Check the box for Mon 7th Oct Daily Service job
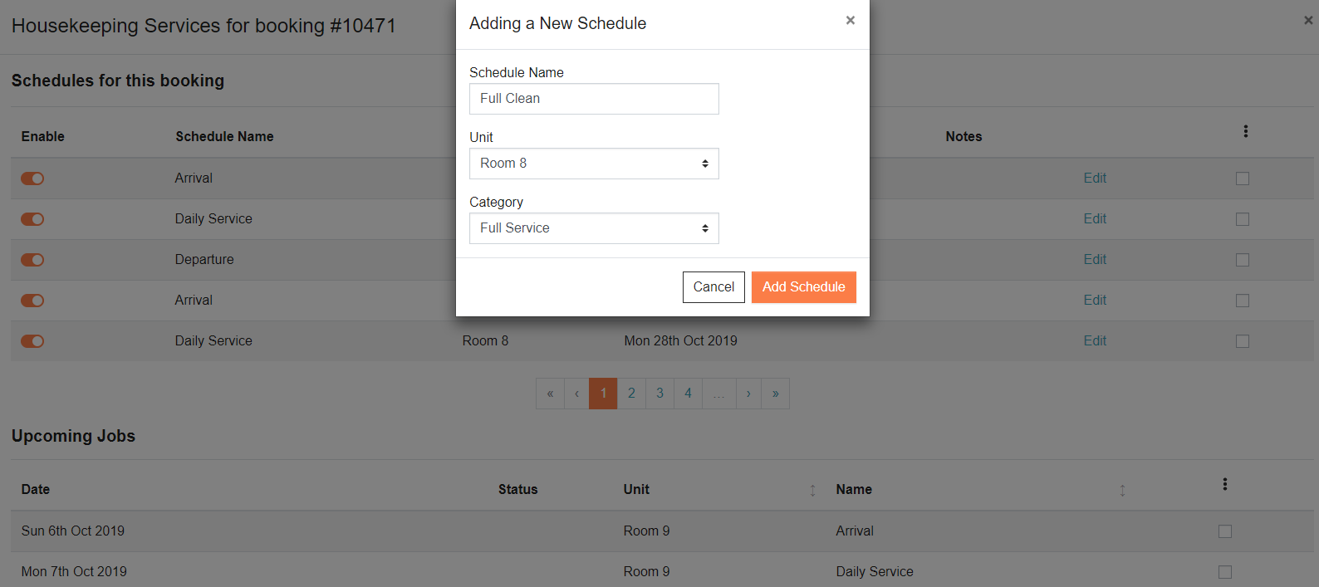Image resolution: width=1319 pixels, height=587 pixels. (1225, 572)
